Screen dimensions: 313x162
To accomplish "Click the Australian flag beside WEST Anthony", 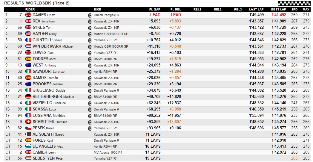I will coord(28,65).
